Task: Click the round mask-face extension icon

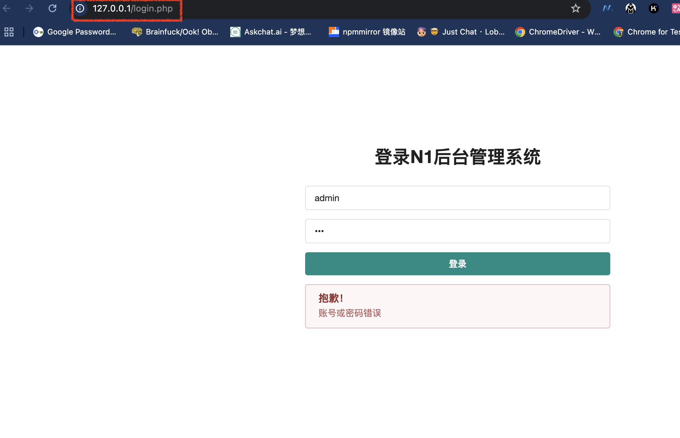Action: click(x=630, y=8)
